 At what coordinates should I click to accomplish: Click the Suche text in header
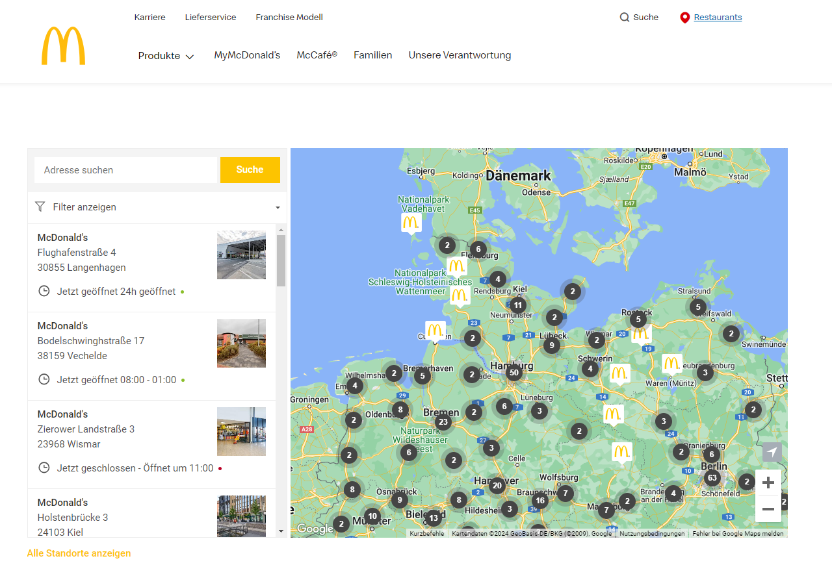[x=646, y=18]
